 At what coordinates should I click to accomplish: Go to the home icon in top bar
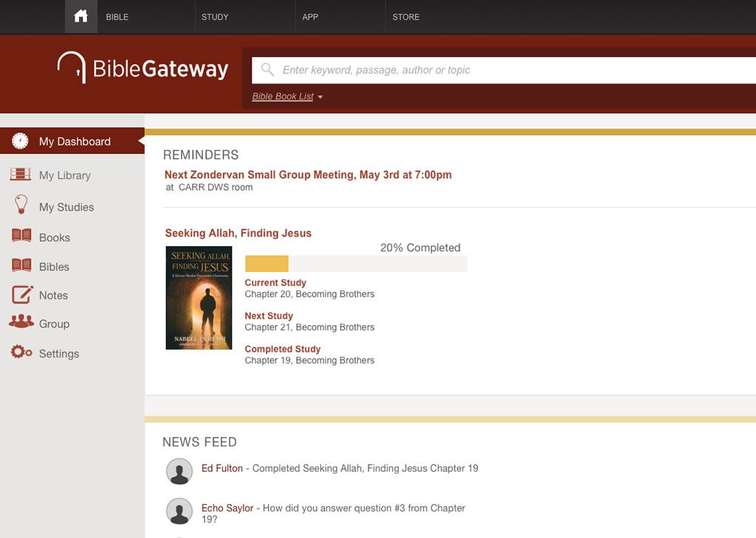81,16
